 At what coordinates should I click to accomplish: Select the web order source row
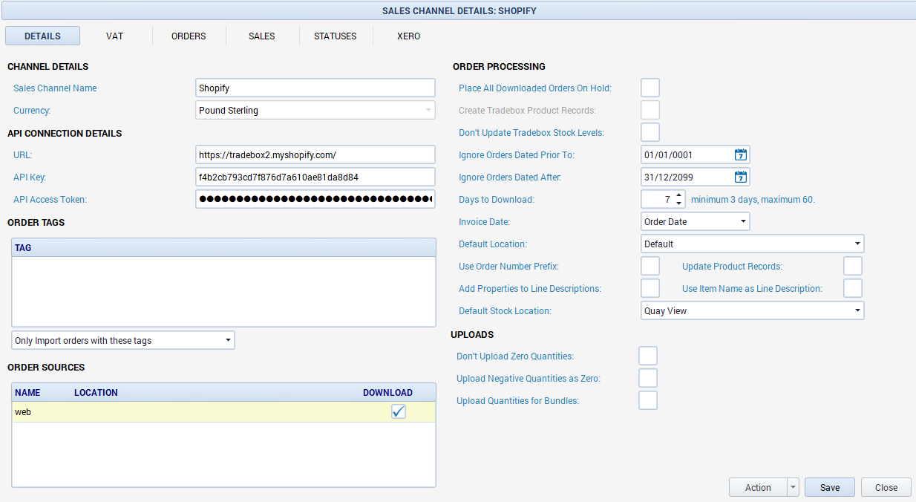[223, 411]
